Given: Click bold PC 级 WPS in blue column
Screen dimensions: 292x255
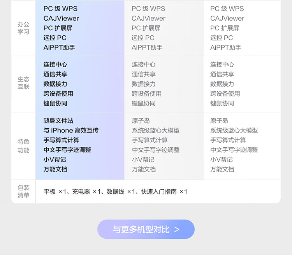Looking at the screenshot, I should tap(60, 9).
